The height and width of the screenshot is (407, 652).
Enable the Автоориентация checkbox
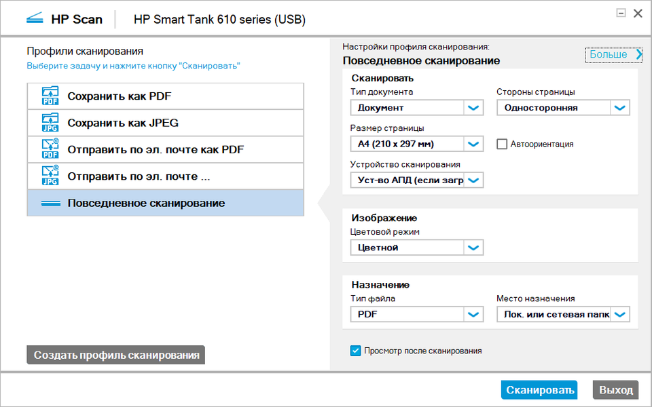(503, 144)
